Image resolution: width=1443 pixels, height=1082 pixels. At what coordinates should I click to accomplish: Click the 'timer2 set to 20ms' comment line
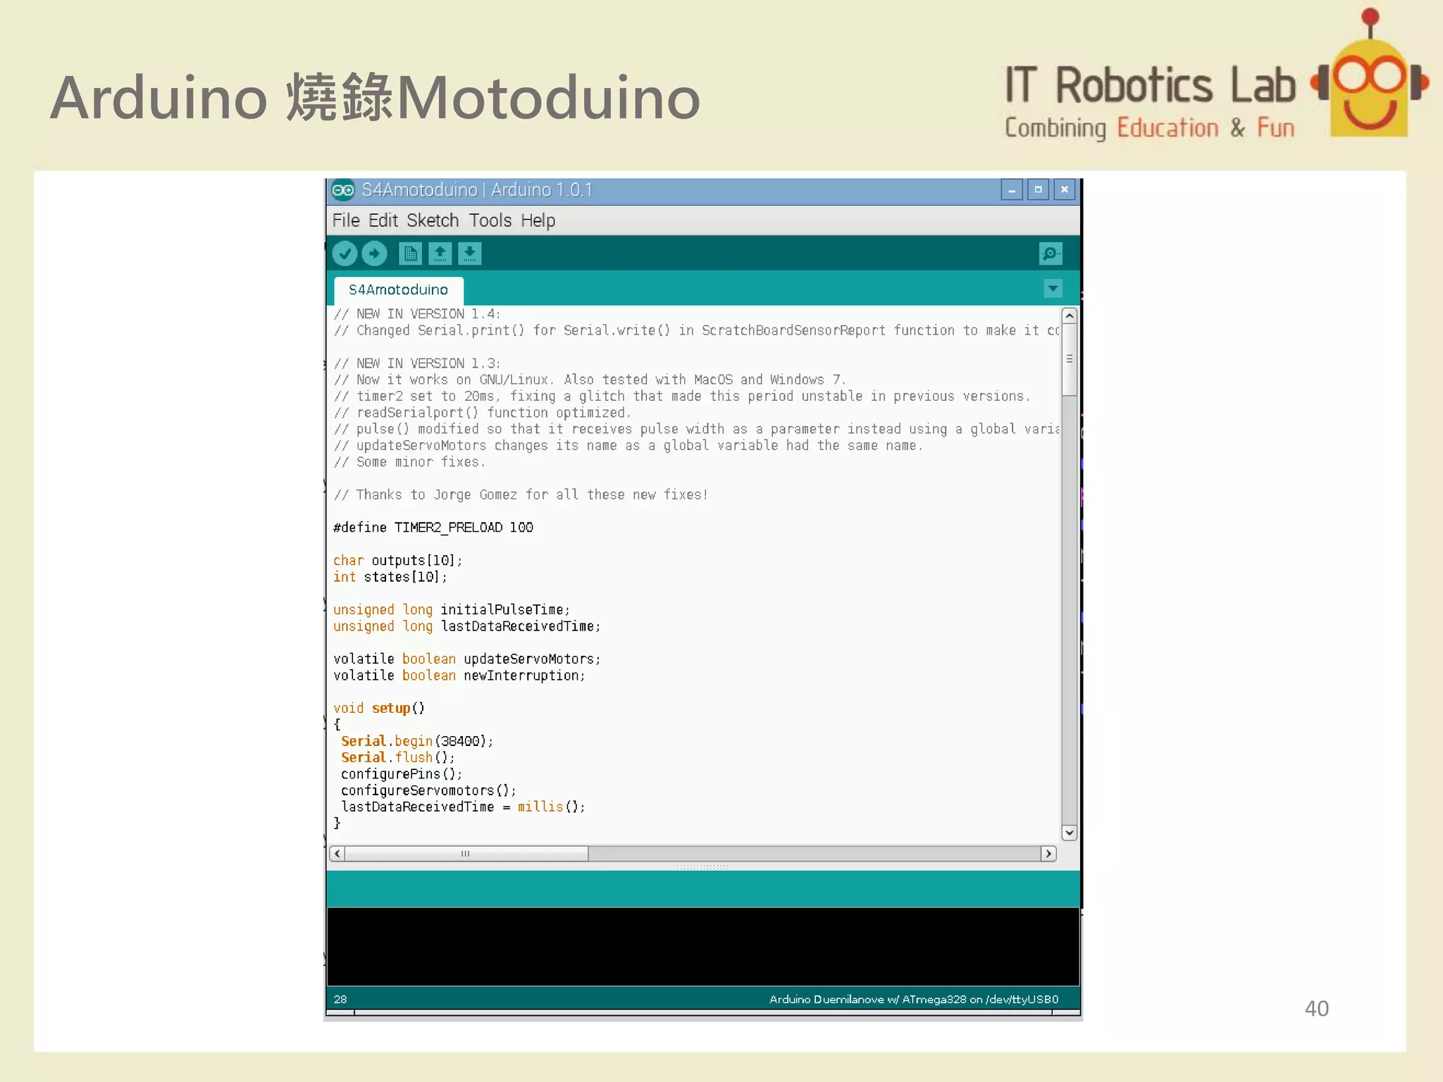click(x=682, y=397)
